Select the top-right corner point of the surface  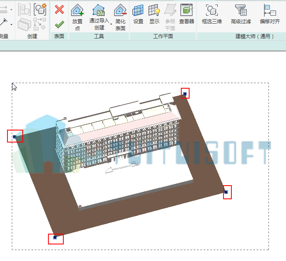point(185,94)
